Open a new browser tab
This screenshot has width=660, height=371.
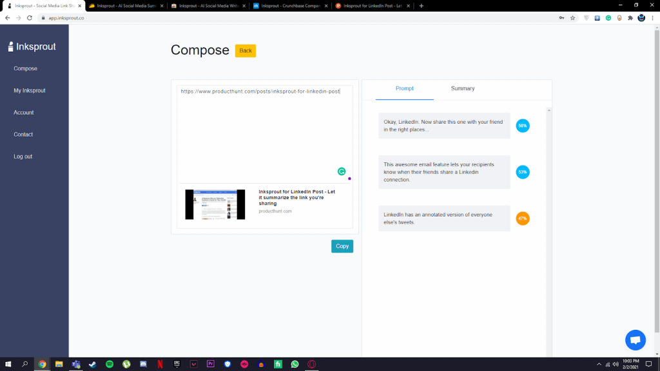click(x=422, y=6)
